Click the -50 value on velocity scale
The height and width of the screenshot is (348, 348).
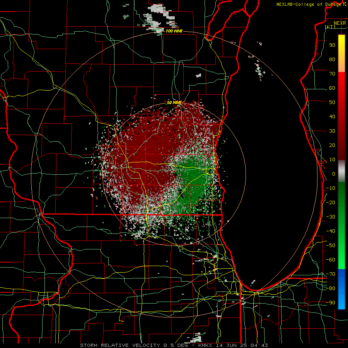click(331, 246)
